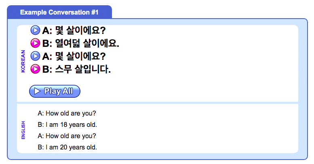Click the vertical ENGLISH section label
The width and height of the screenshot is (314, 164).
point(23,130)
